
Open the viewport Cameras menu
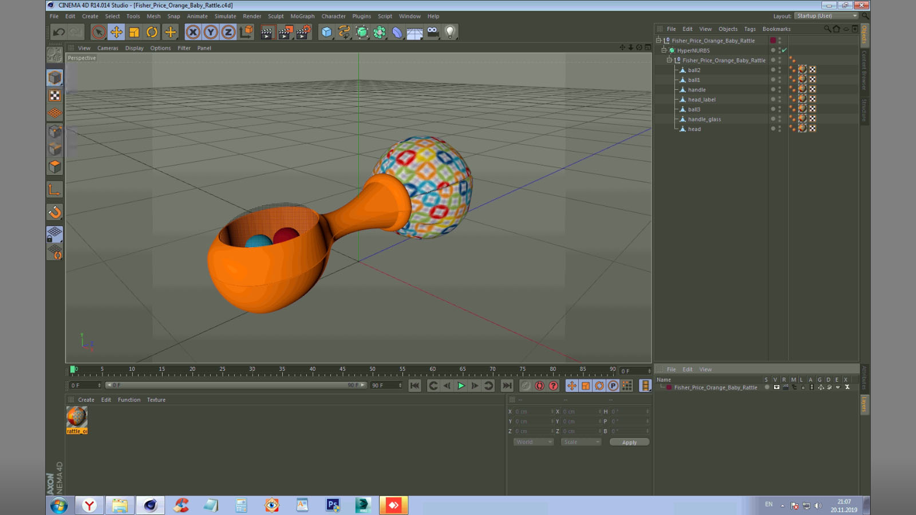(x=108, y=48)
